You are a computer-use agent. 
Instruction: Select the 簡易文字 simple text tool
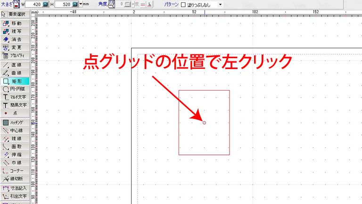coord(15,105)
